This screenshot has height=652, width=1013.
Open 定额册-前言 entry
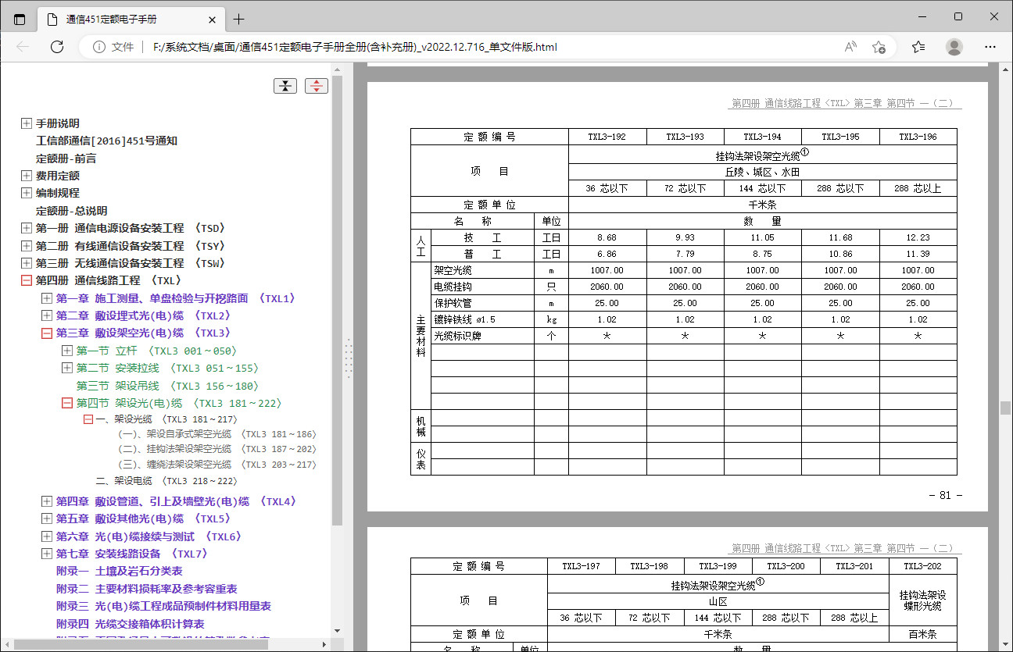click(x=66, y=159)
